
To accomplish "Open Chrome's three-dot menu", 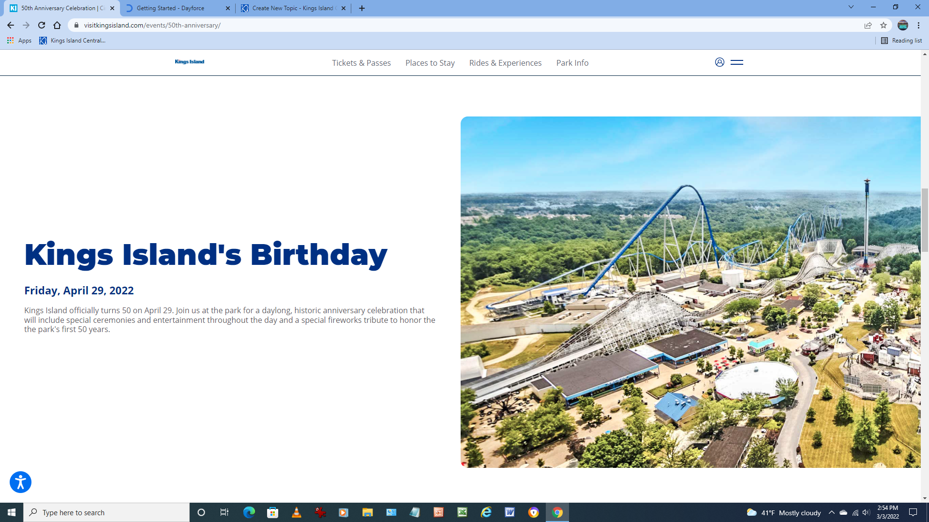I will pyautogui.click(x=919, y=25).
